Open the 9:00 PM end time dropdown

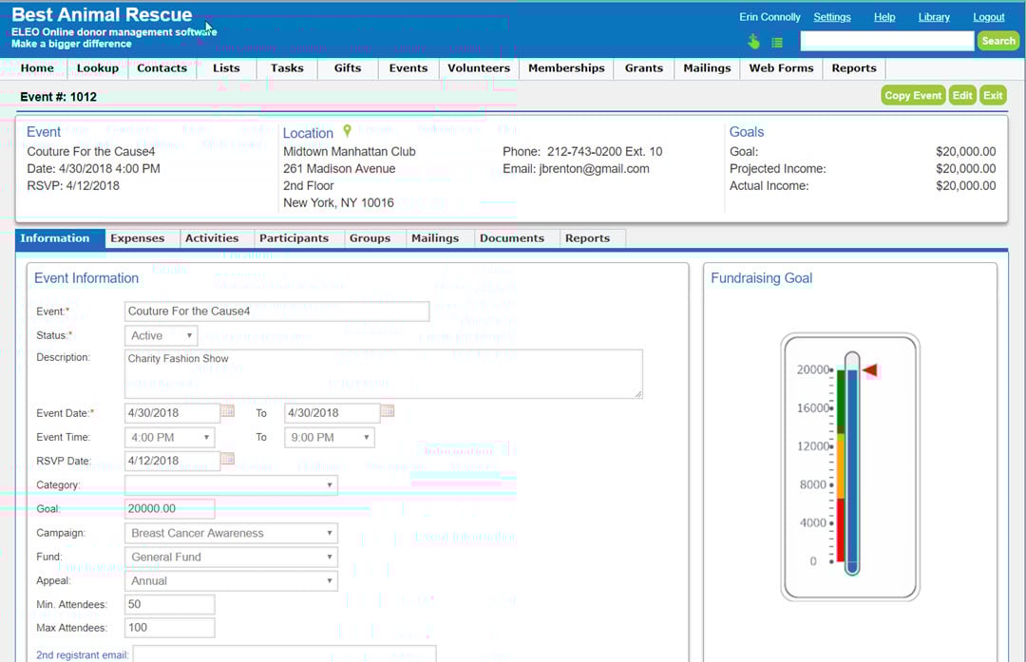click(x=329, y=438)
